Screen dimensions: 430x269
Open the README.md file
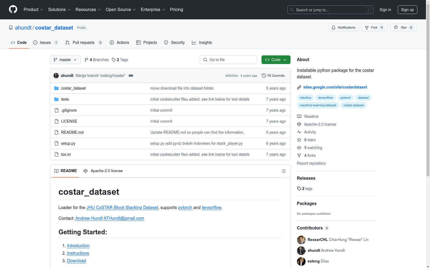[x=72, y=132]
